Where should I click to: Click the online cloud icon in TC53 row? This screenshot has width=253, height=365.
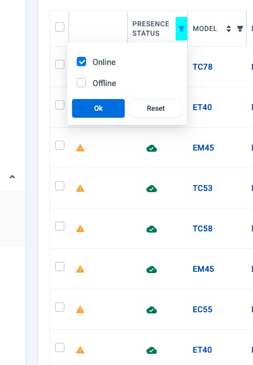point(152,189)
